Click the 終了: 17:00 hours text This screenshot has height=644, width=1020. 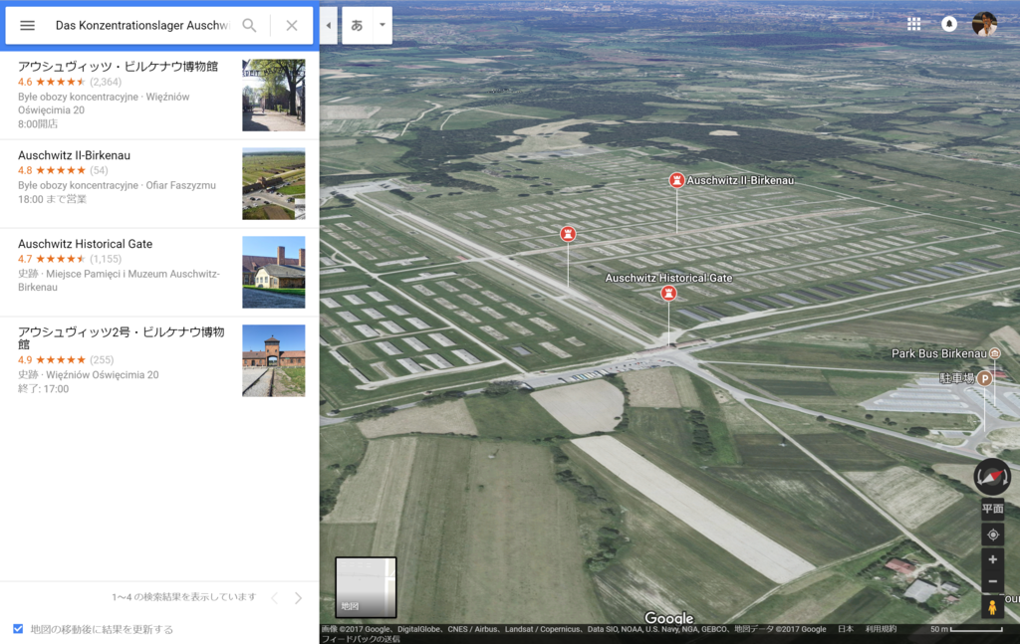coord(43,388)
